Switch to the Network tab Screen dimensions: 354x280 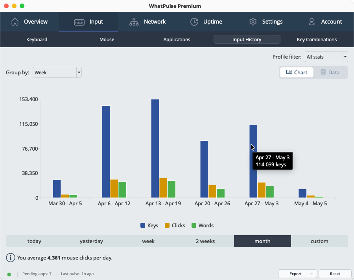(147, 22)
